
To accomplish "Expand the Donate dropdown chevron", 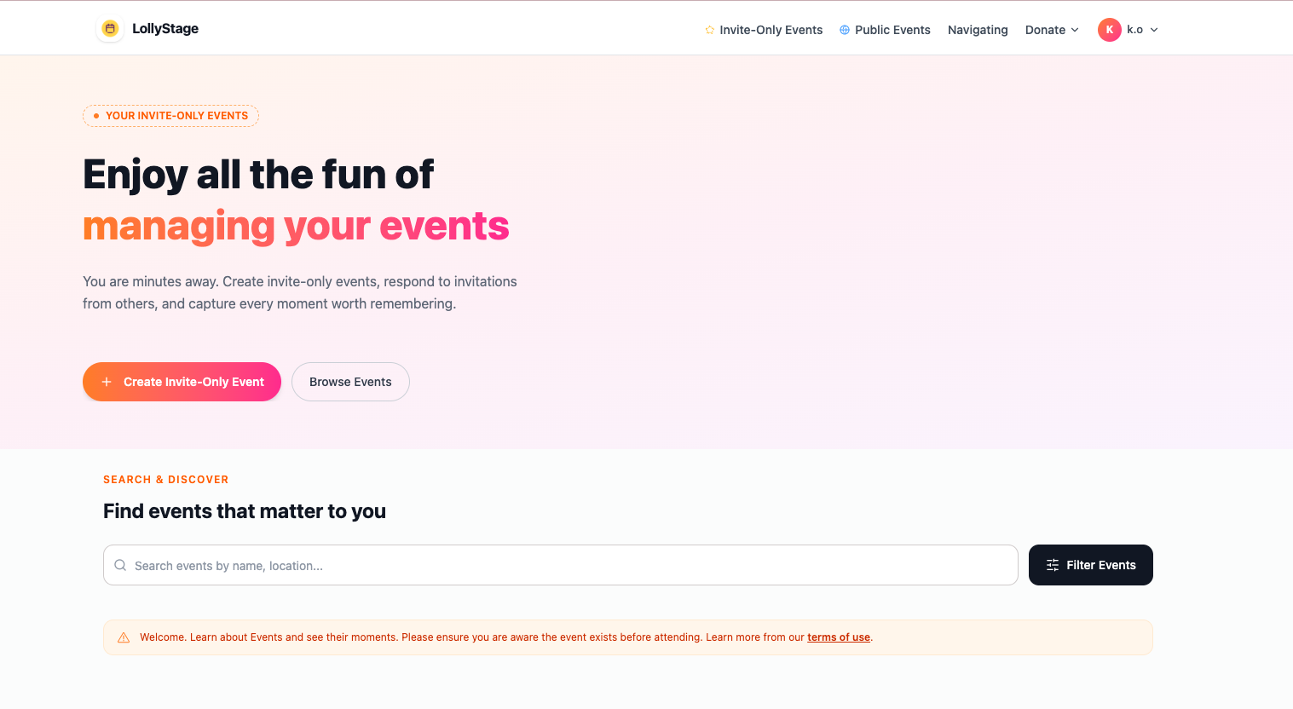I will (1075, 30).
